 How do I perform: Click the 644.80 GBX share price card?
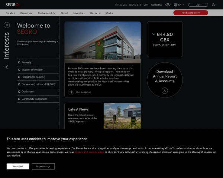(165, 39)
